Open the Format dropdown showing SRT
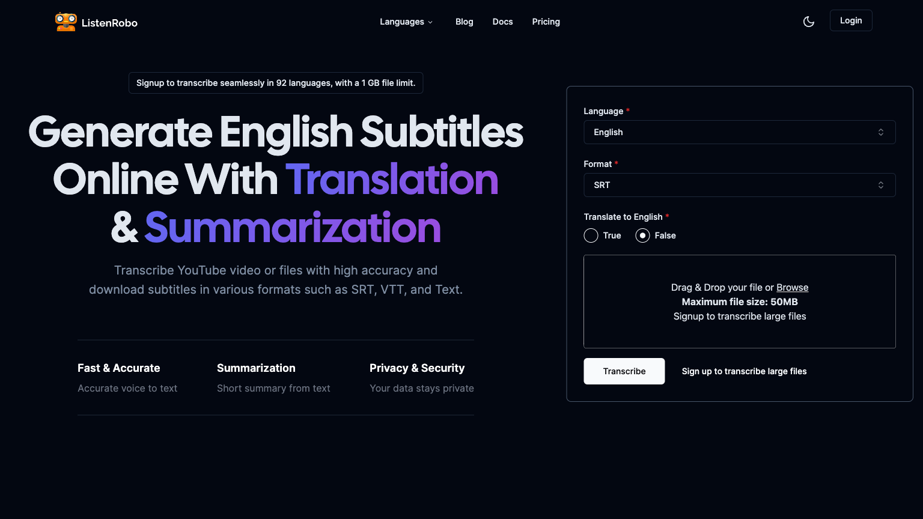 739,185
